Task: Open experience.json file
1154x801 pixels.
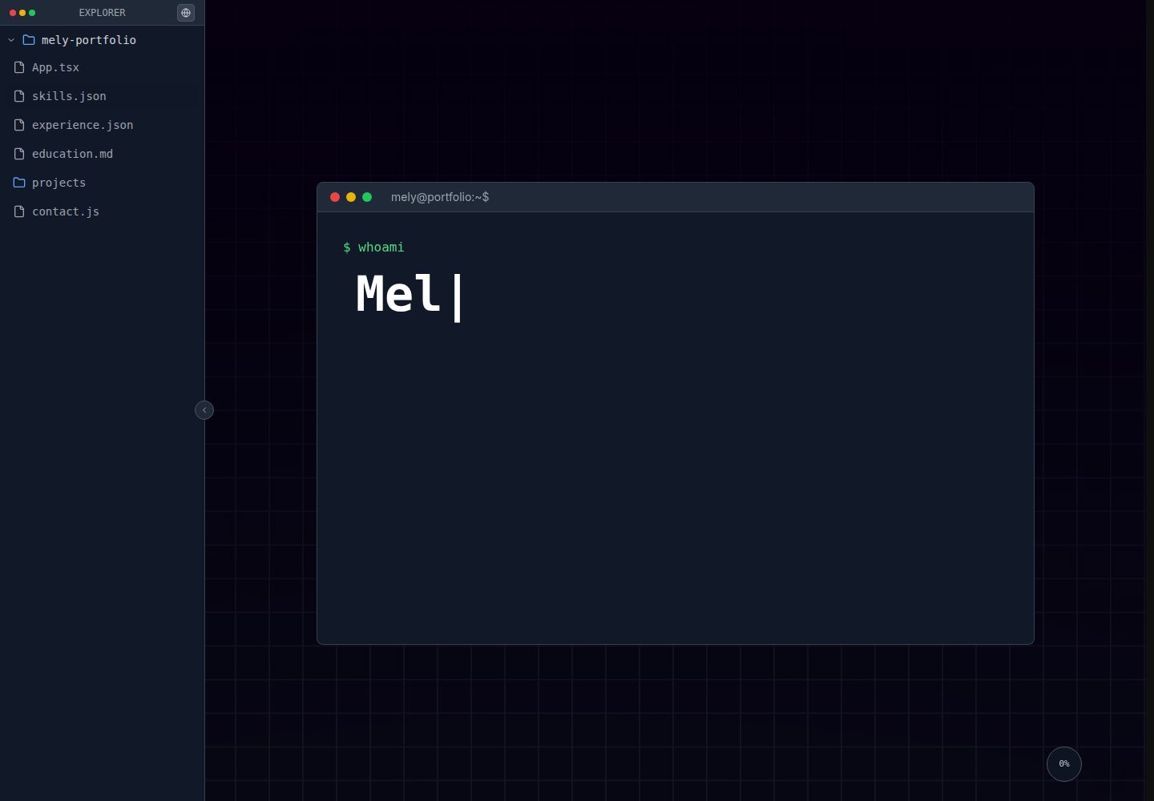Action: (102, 125)
